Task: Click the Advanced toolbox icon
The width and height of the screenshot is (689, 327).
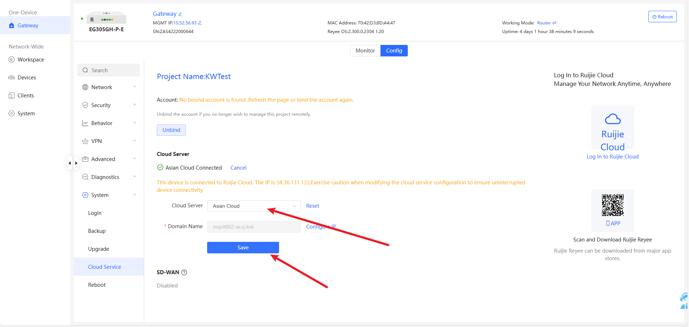Action: click(85, 159)
